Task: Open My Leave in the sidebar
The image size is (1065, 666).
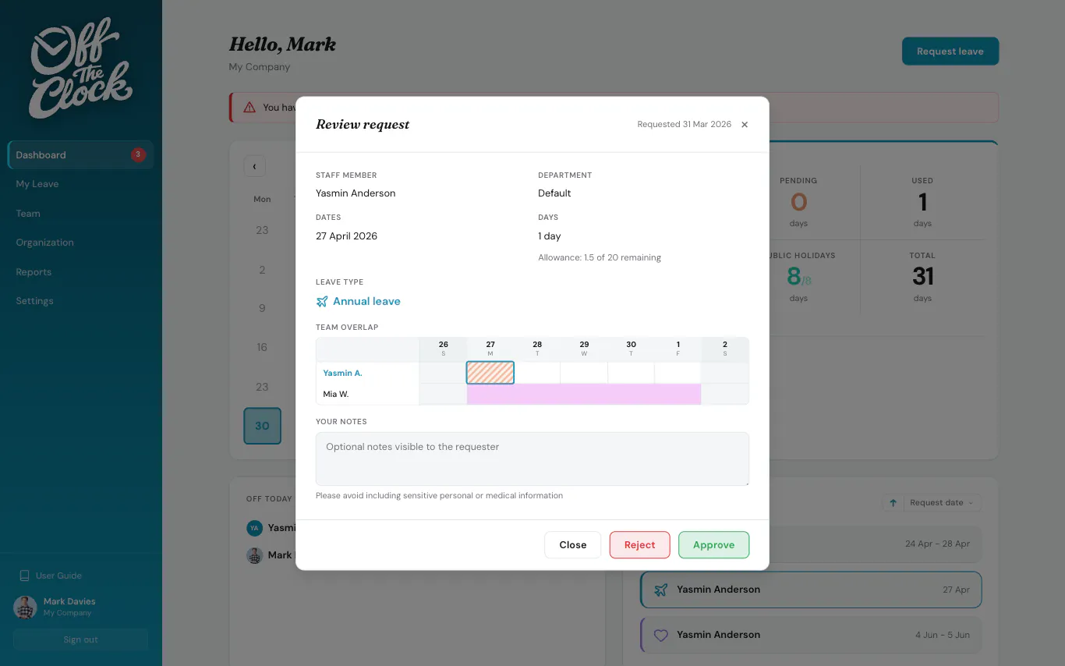Action: (80, 184)
